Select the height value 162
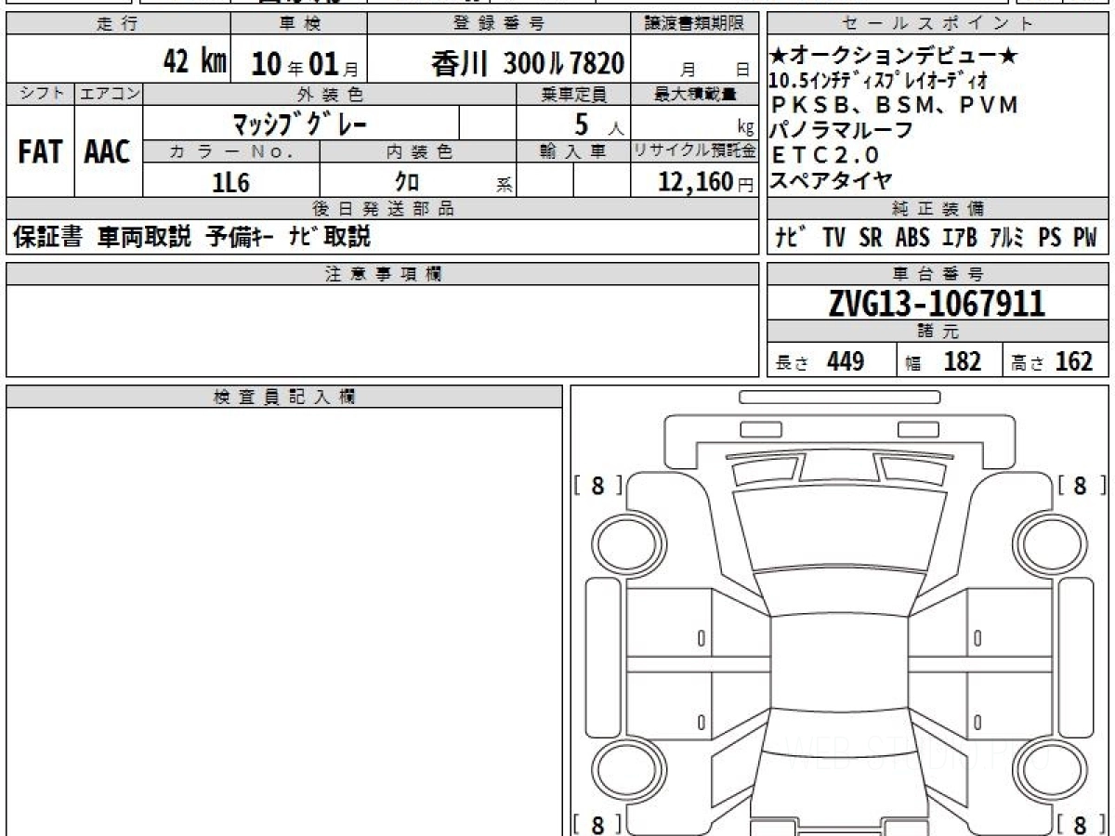The image size is (1115, 836). [x=1074, y=361]
